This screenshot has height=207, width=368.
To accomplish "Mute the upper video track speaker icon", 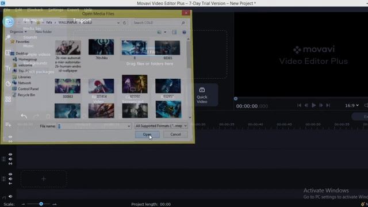I will coord(10,159).
